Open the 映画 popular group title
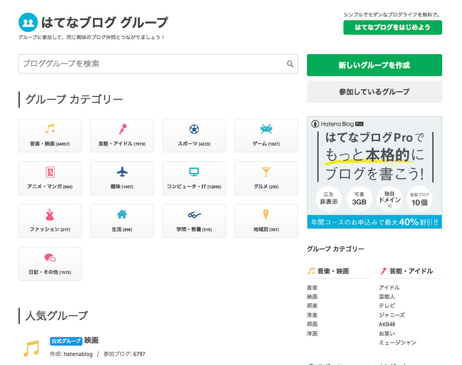 (x=91, y=341)
